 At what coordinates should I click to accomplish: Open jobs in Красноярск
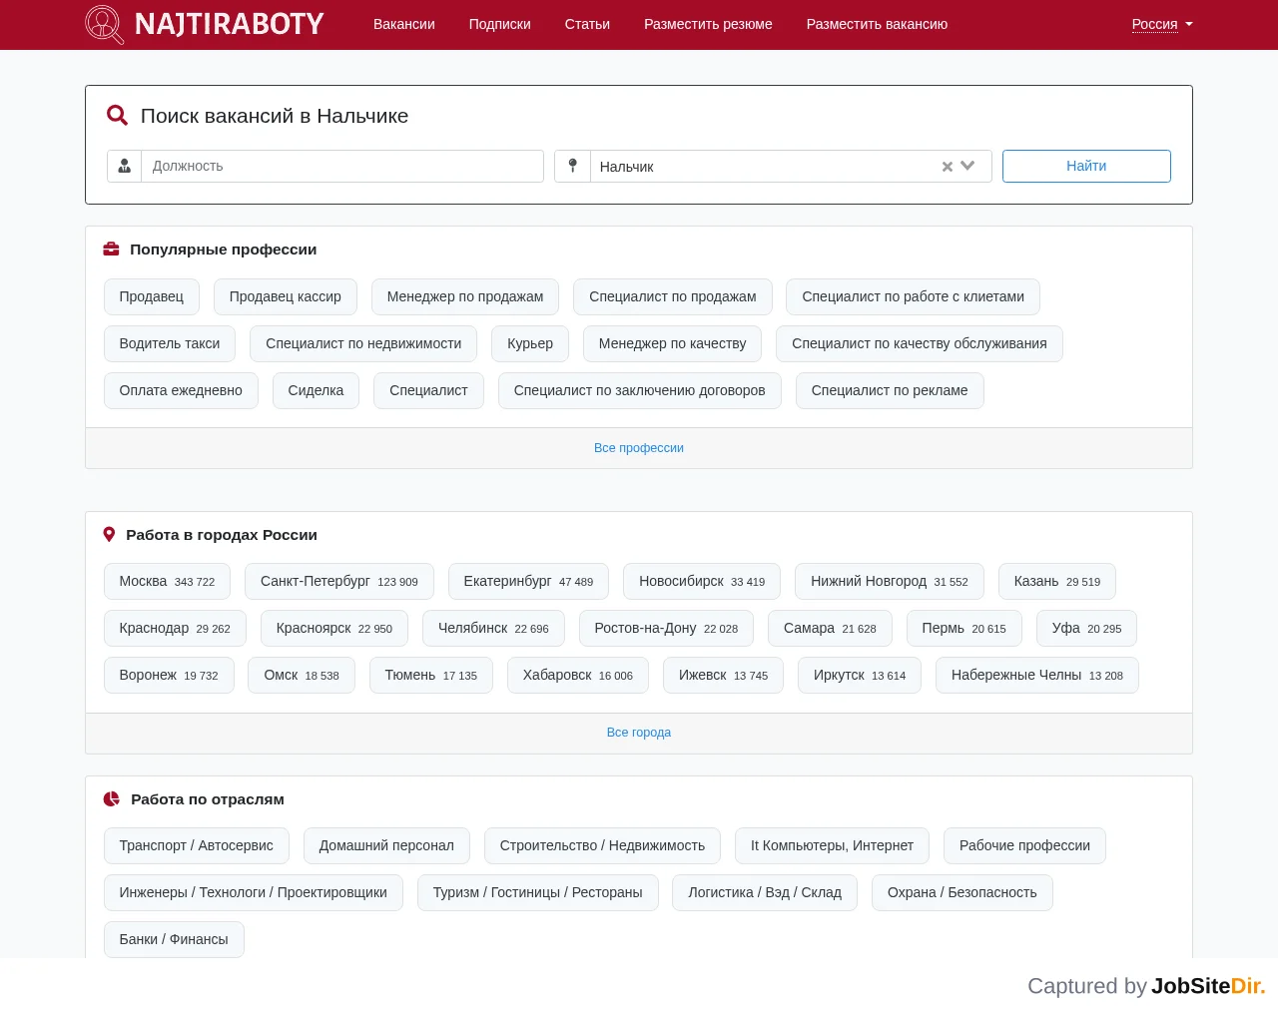334,628
